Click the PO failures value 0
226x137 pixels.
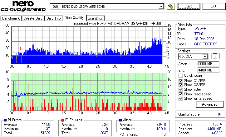click(165, 135)
